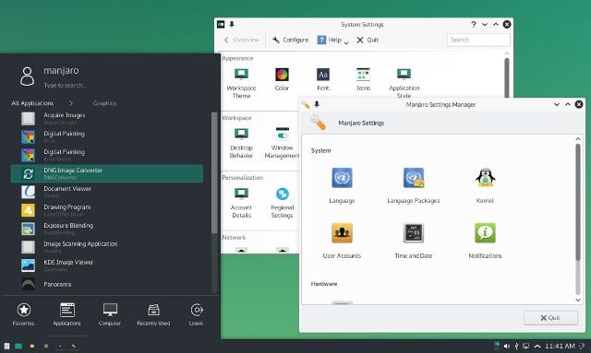Open Color settings in System Settings
The image size is (591, 353).
(282, 79)
